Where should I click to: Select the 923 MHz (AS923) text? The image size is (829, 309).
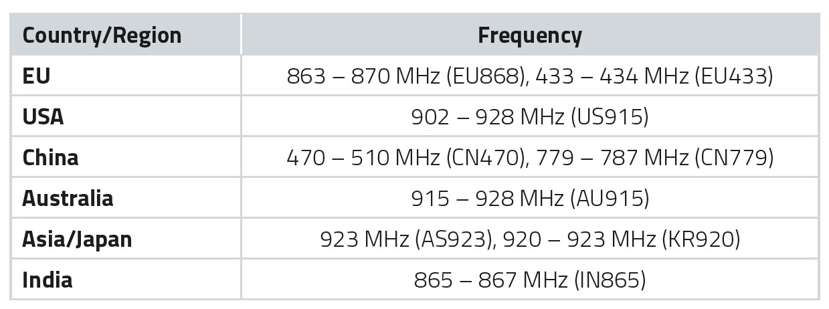[407, 239]
